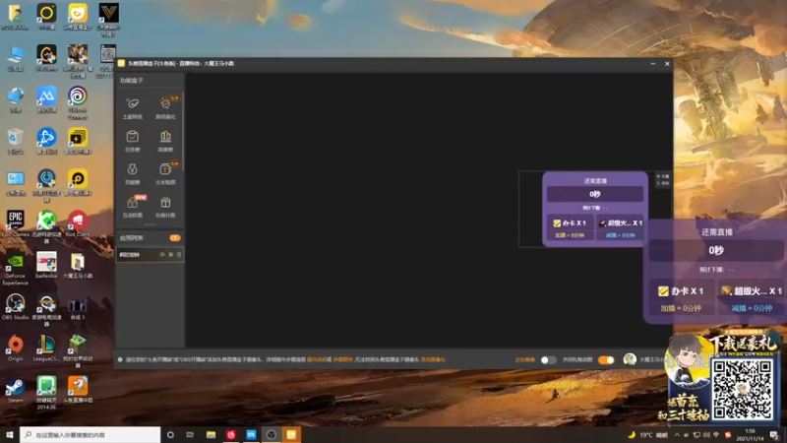Open File Explorer from the taskbar
Viewport: 787px width, 443px height.
point(211,435)
